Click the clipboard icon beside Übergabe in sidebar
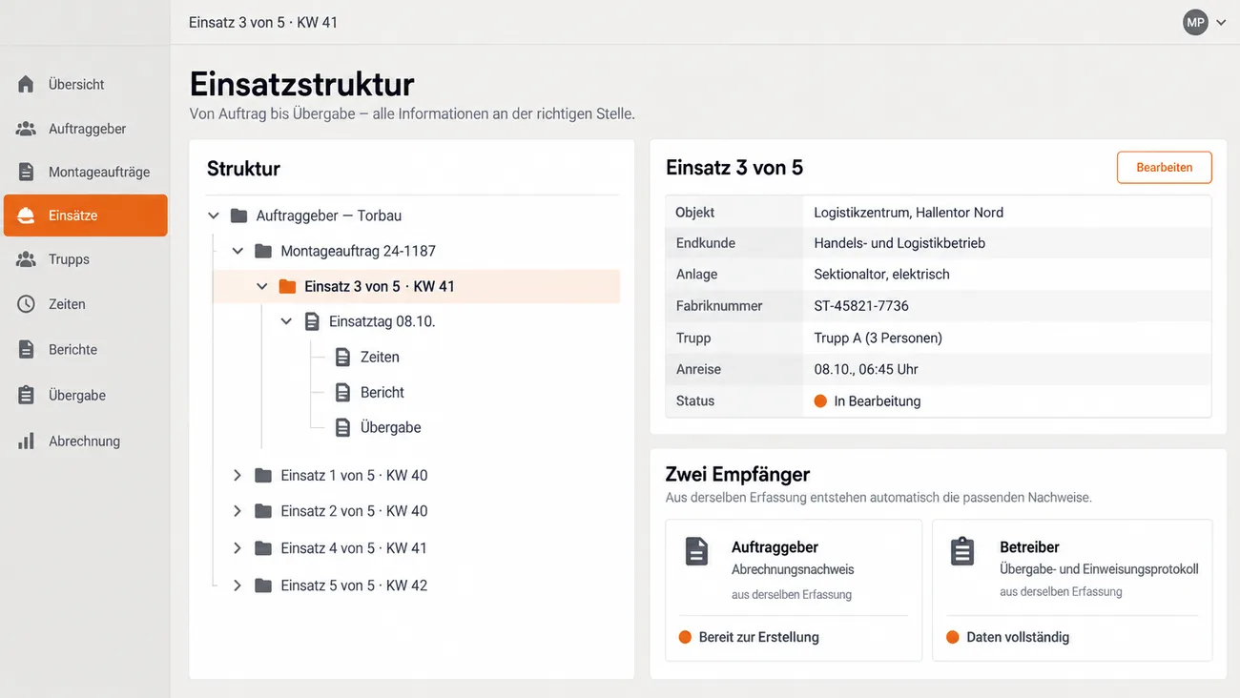This screenshot has height=698, width=1240. [27, 395]
